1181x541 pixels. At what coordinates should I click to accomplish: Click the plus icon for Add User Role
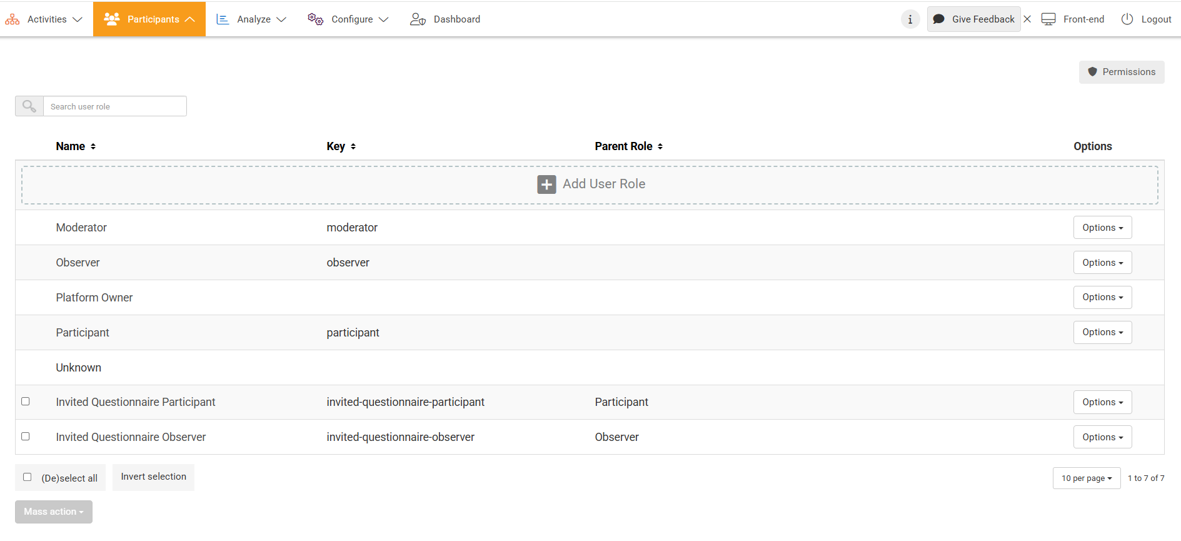(546, 185)
